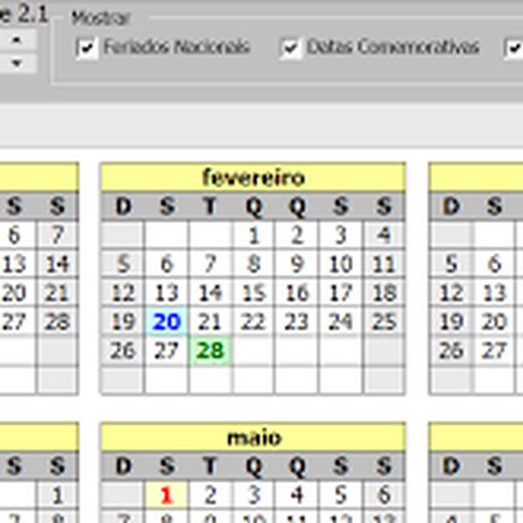This screenshot has width=523, height=523.
Task: Select day 9 in fevereiro
Action: 297,264
